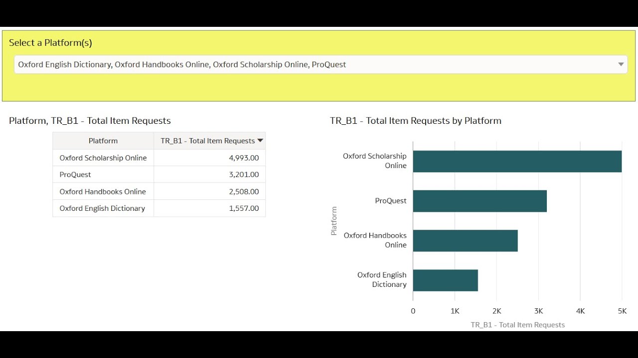Click the x-axis title 'TR_B1 - Total Item Requests'
Viewport: 638px width, 358px height.
518,325
